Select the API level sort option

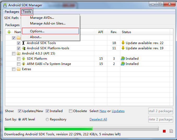point(20,119)
